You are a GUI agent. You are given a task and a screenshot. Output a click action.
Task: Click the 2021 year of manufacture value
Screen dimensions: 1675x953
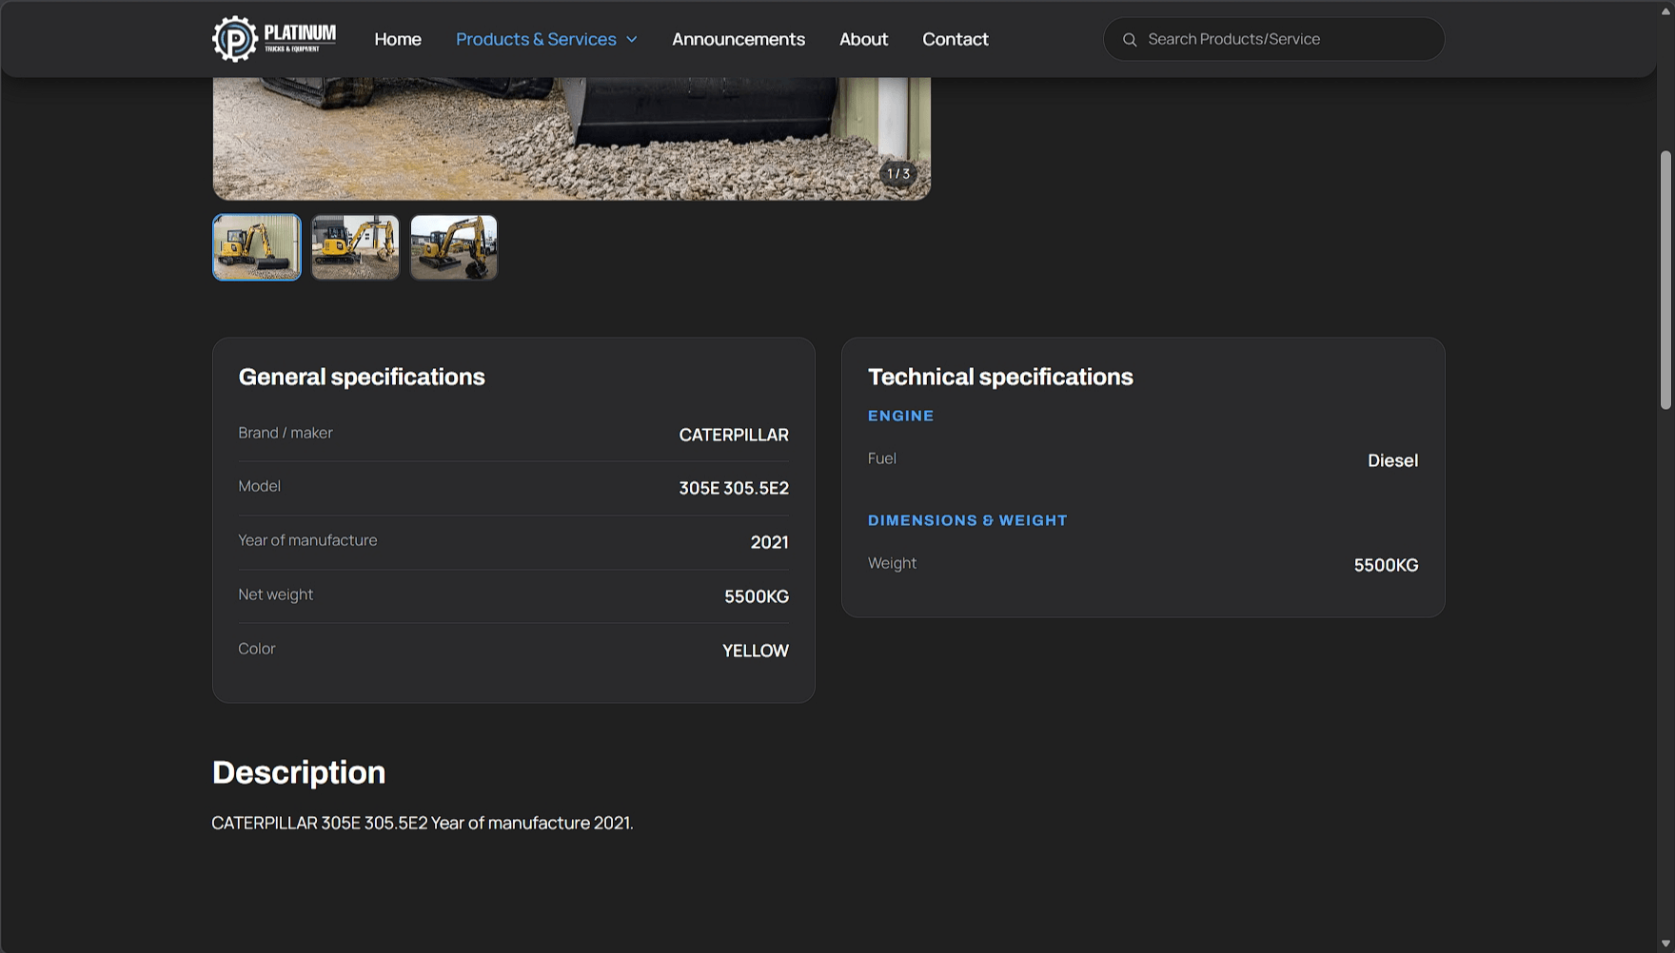coord(769,542)
